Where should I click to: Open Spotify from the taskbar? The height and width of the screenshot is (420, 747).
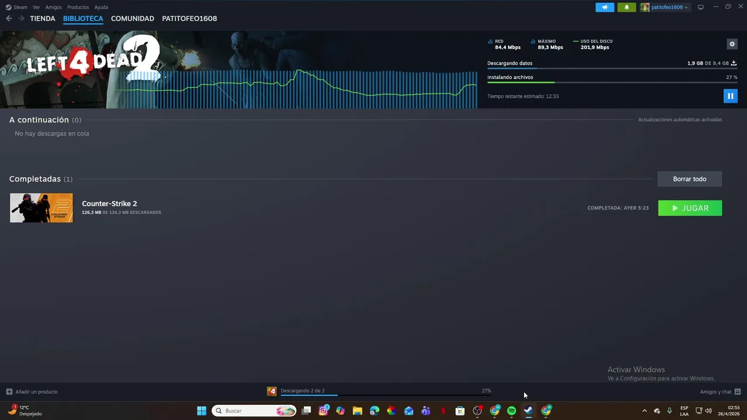click(x=511, y=411)
